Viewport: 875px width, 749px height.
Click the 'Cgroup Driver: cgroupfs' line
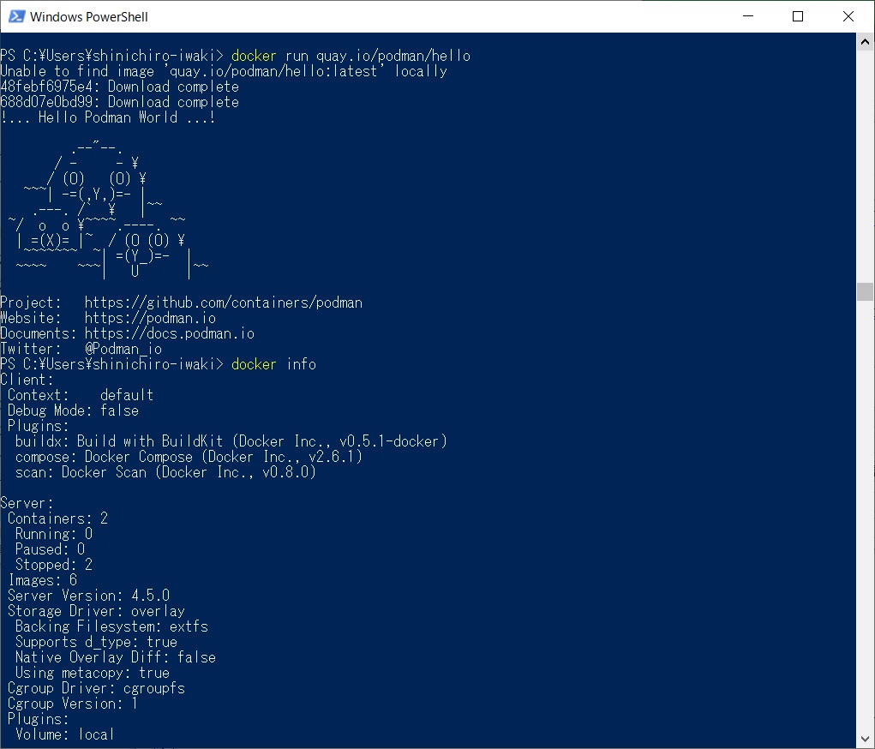click(x=96, y=688)
